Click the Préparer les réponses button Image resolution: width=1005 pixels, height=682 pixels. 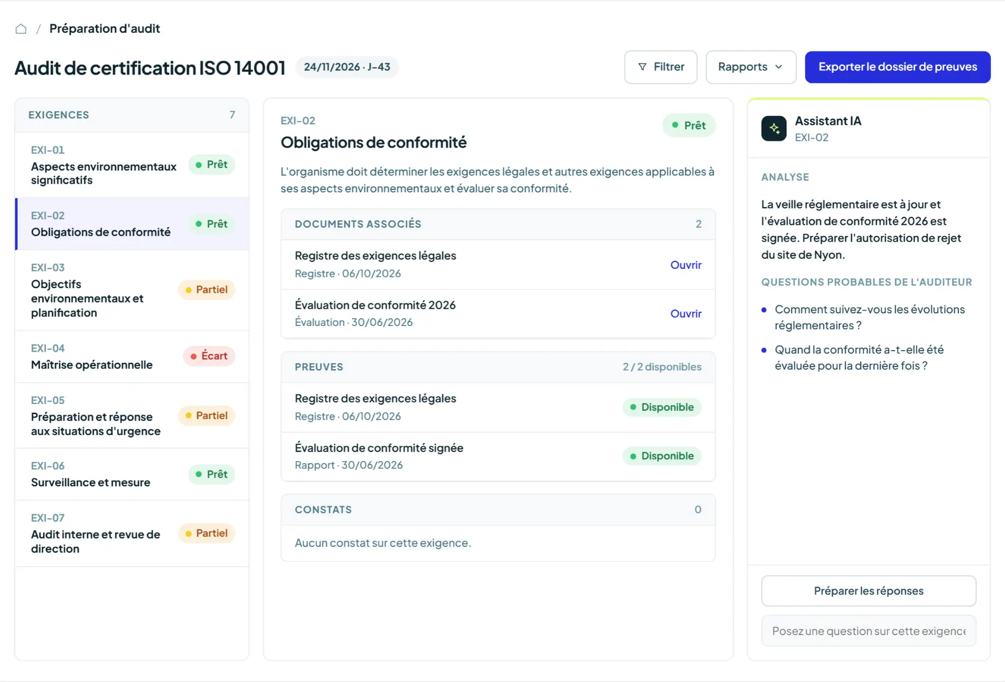(x=869, y=591)
